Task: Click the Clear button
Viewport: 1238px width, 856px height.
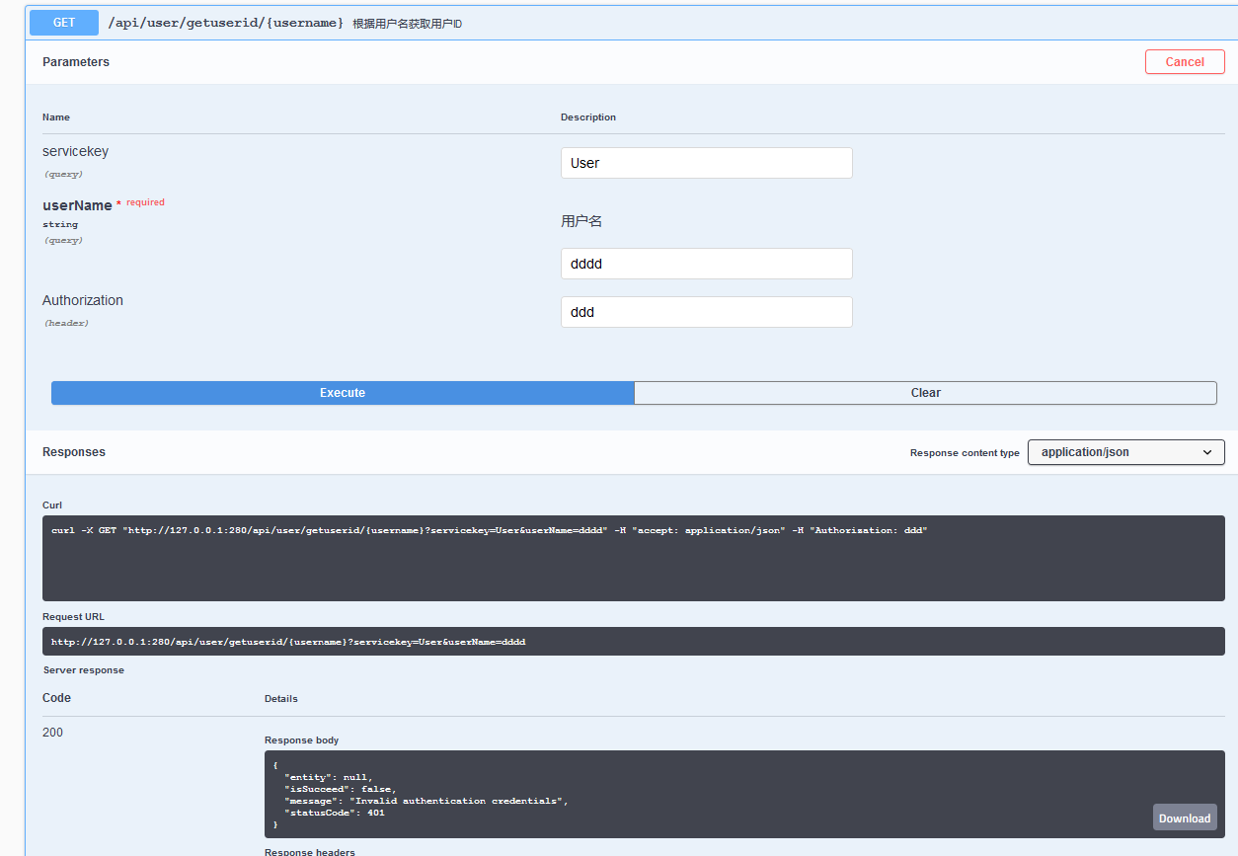Action: tap(925, 393)
